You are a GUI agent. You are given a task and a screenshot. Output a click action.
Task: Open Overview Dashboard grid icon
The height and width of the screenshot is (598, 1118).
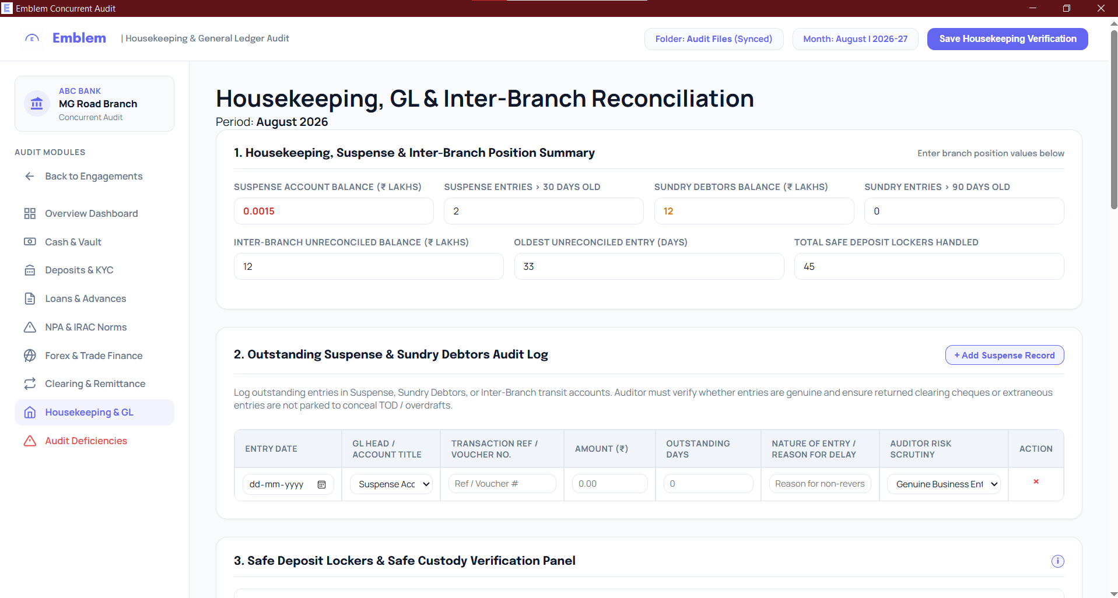(30, 213)
